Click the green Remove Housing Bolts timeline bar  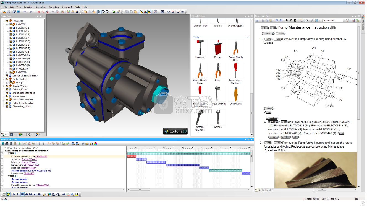click(226, 171)
